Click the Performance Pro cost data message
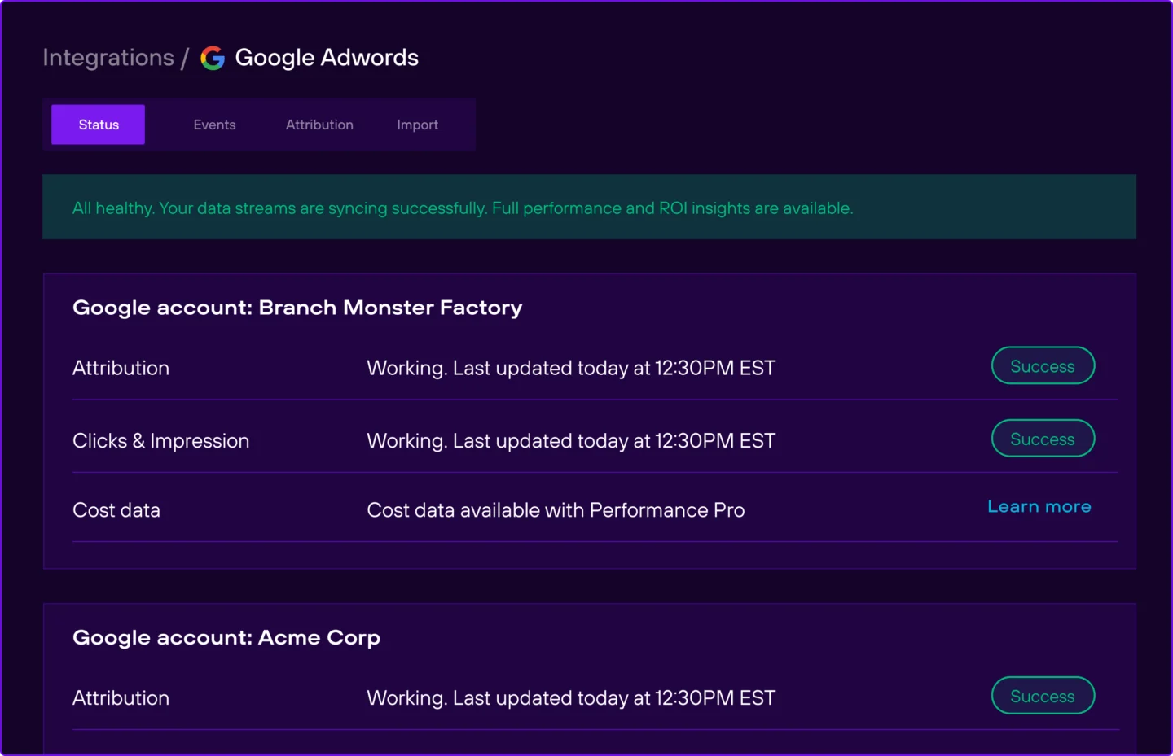The width and height of the screenshot is (1173, 756). [x=556, y=510]
